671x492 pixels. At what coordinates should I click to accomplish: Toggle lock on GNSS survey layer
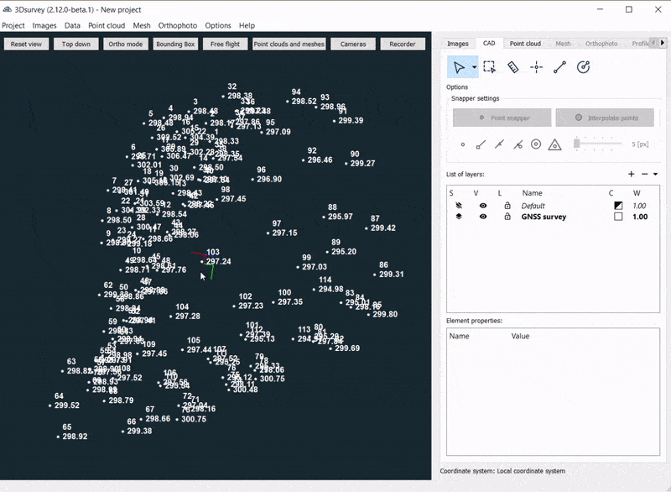click(507, 217)
